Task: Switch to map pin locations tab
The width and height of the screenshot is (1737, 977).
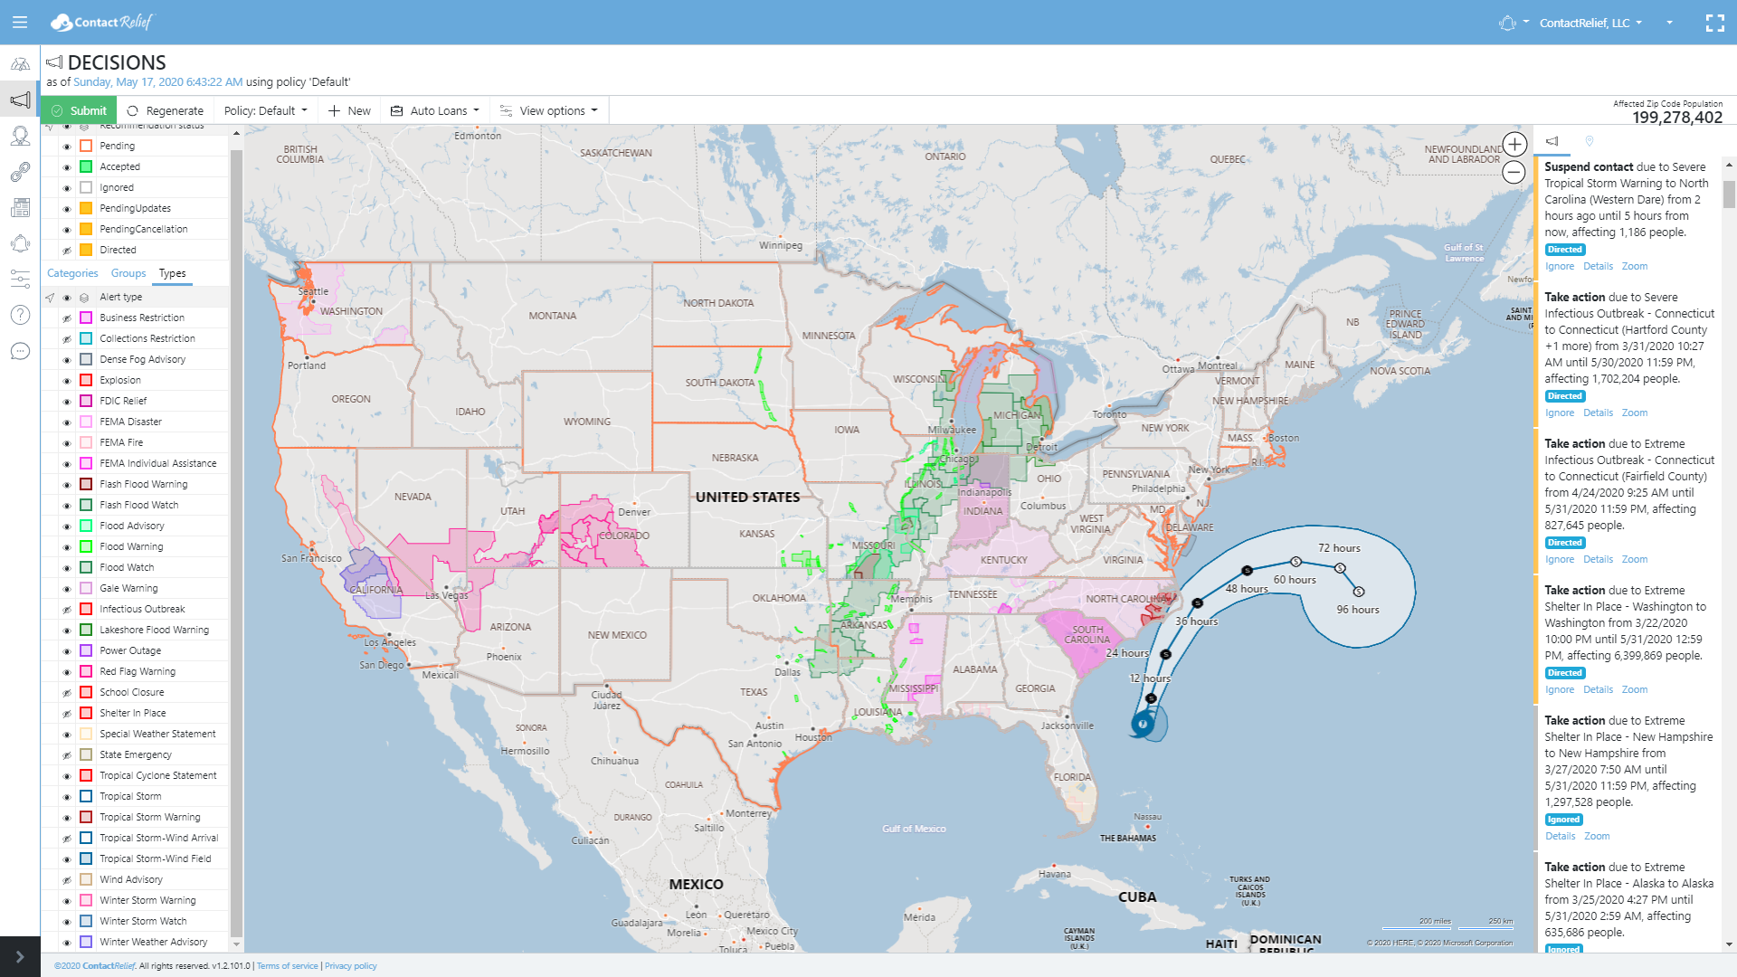Action: pyautogui.click(x=1590, y=141)
